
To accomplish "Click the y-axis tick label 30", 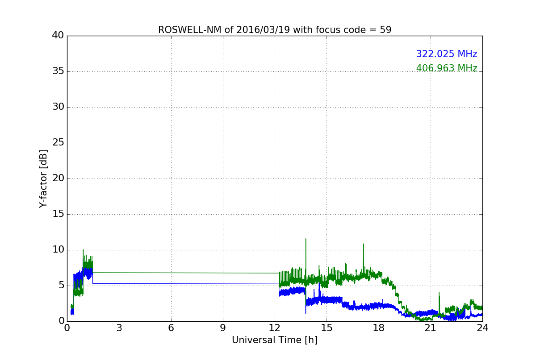I will coord(58,107).
